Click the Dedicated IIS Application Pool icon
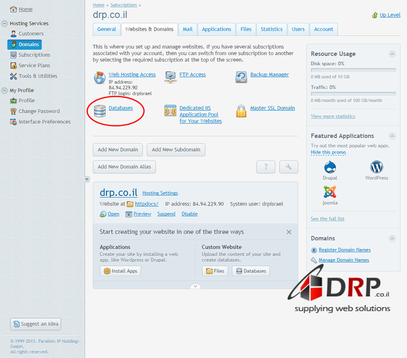Viewport: 407px width, 358px height. point(170,111)
